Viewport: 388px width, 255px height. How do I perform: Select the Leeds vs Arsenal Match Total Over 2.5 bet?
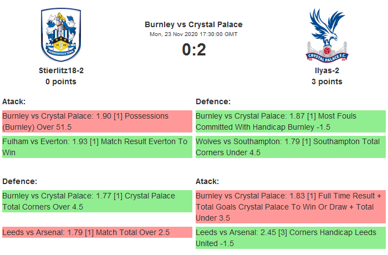coord(97,232)
